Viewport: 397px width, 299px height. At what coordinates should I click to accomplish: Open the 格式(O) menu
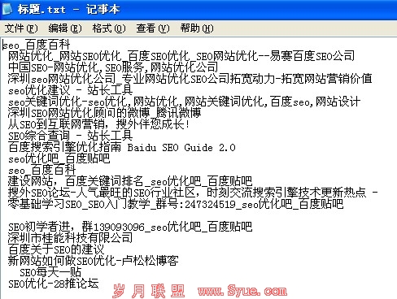tap(109, 28)
